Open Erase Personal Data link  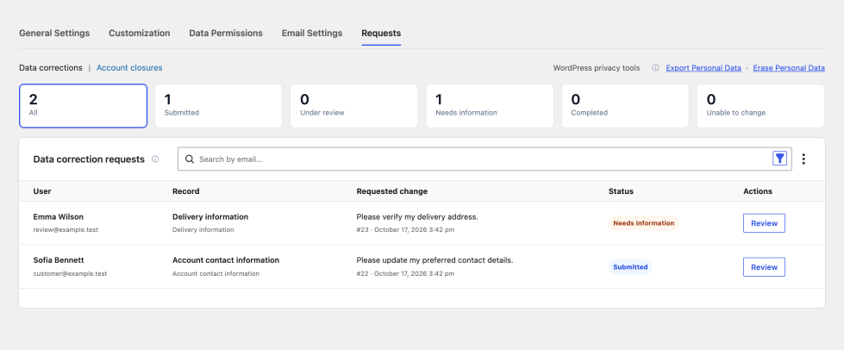pyautogui.click(x=789, y=68)
